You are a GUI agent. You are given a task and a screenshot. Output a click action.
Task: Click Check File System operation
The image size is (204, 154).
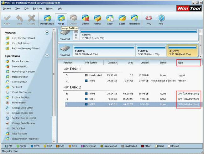point(22,92)
